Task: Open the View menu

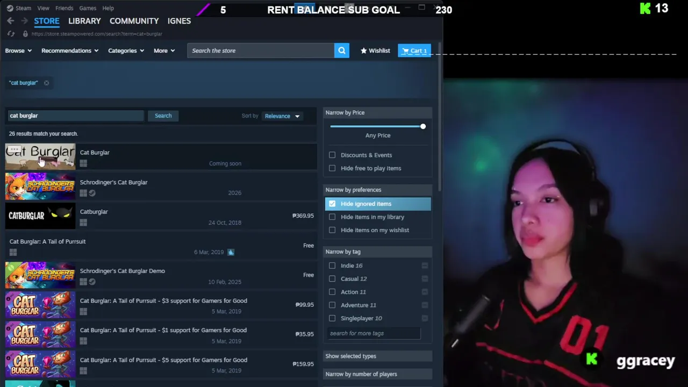Action: (43, 8)
